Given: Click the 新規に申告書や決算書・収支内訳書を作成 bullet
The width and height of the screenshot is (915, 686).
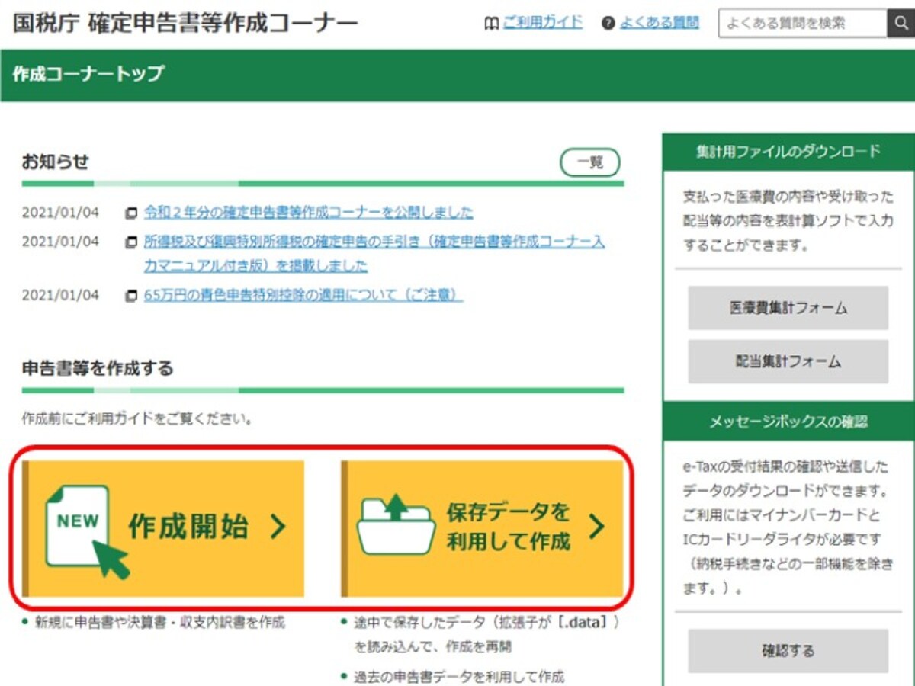Looking at the screenshot, I should tap(159, 623).
